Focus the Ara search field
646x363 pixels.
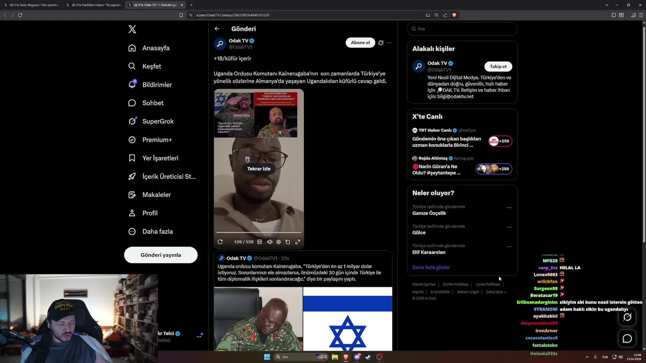tap(462, 29)
